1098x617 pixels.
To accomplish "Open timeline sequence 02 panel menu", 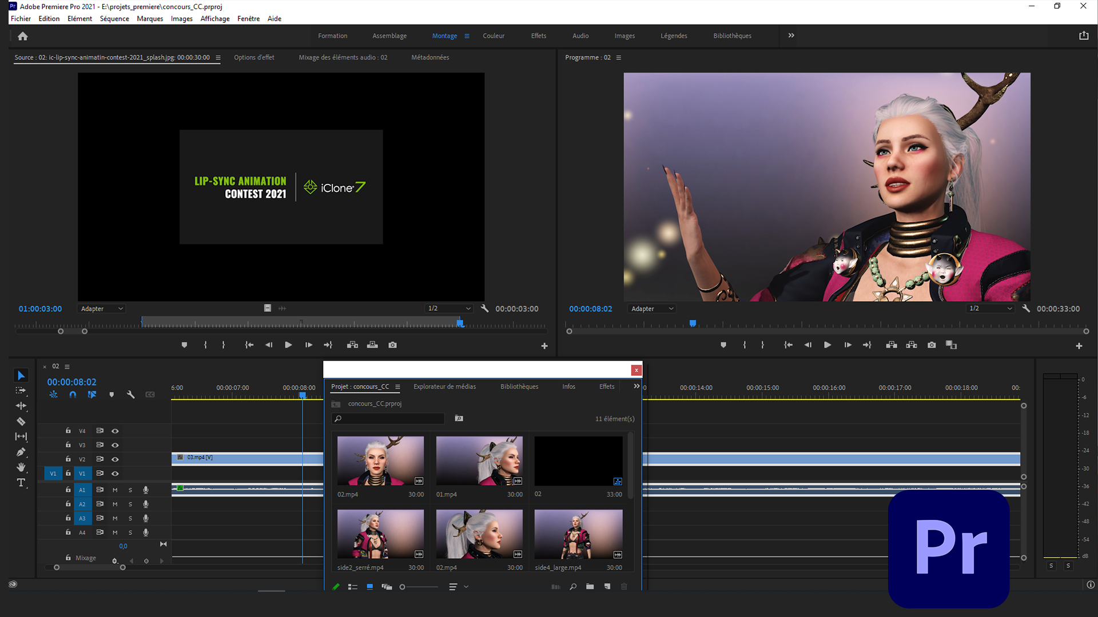I will 67,367.
